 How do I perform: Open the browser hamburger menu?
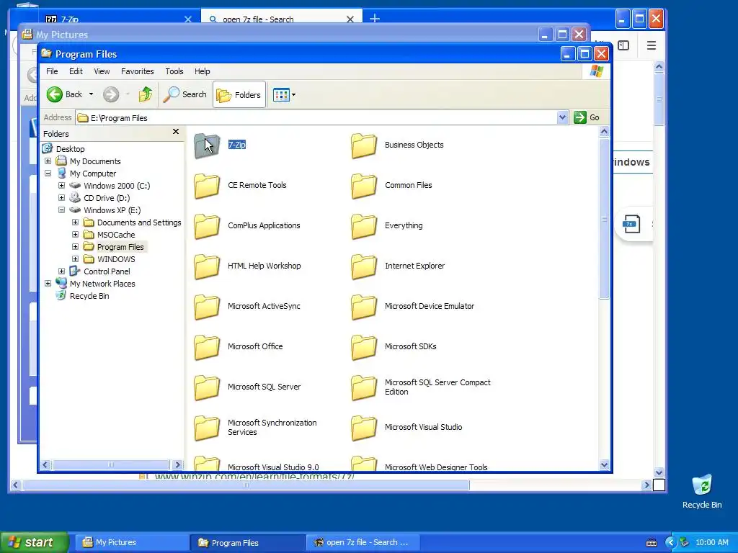tap(652, 45)
